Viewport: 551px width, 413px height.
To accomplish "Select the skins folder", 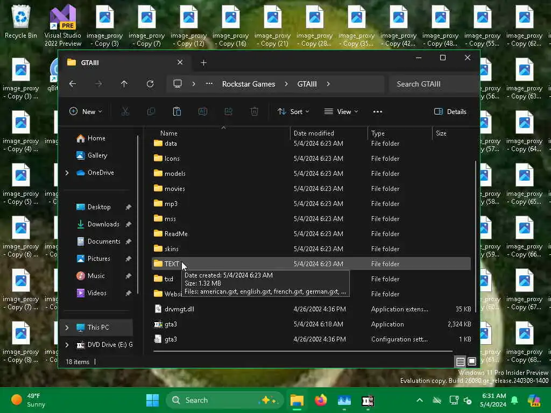I will click(312, 249).
